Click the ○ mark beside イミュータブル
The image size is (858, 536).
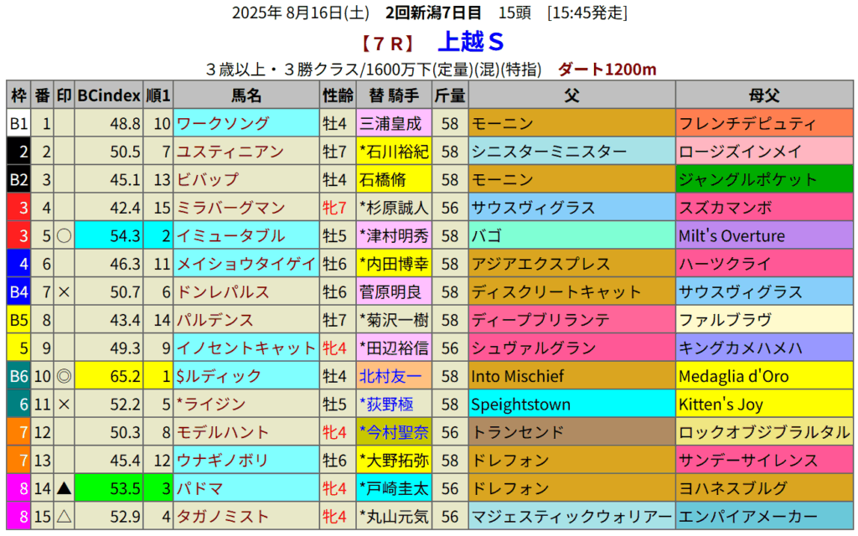coord(64,235)
